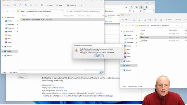
Task: Collapse Quick access in left Explorer sidebar
Action: coord(3,17)
